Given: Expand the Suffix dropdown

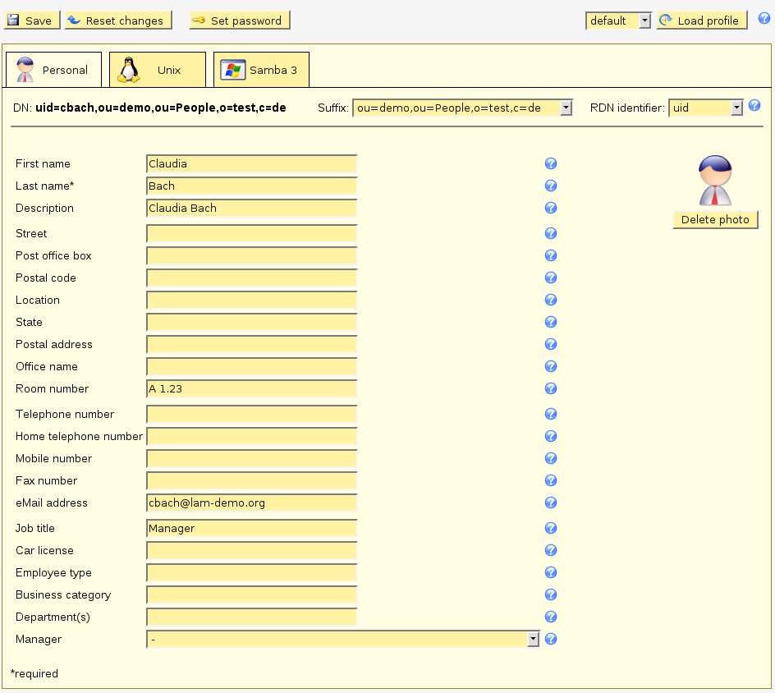Looking at the screenshot, I should 462,108.
